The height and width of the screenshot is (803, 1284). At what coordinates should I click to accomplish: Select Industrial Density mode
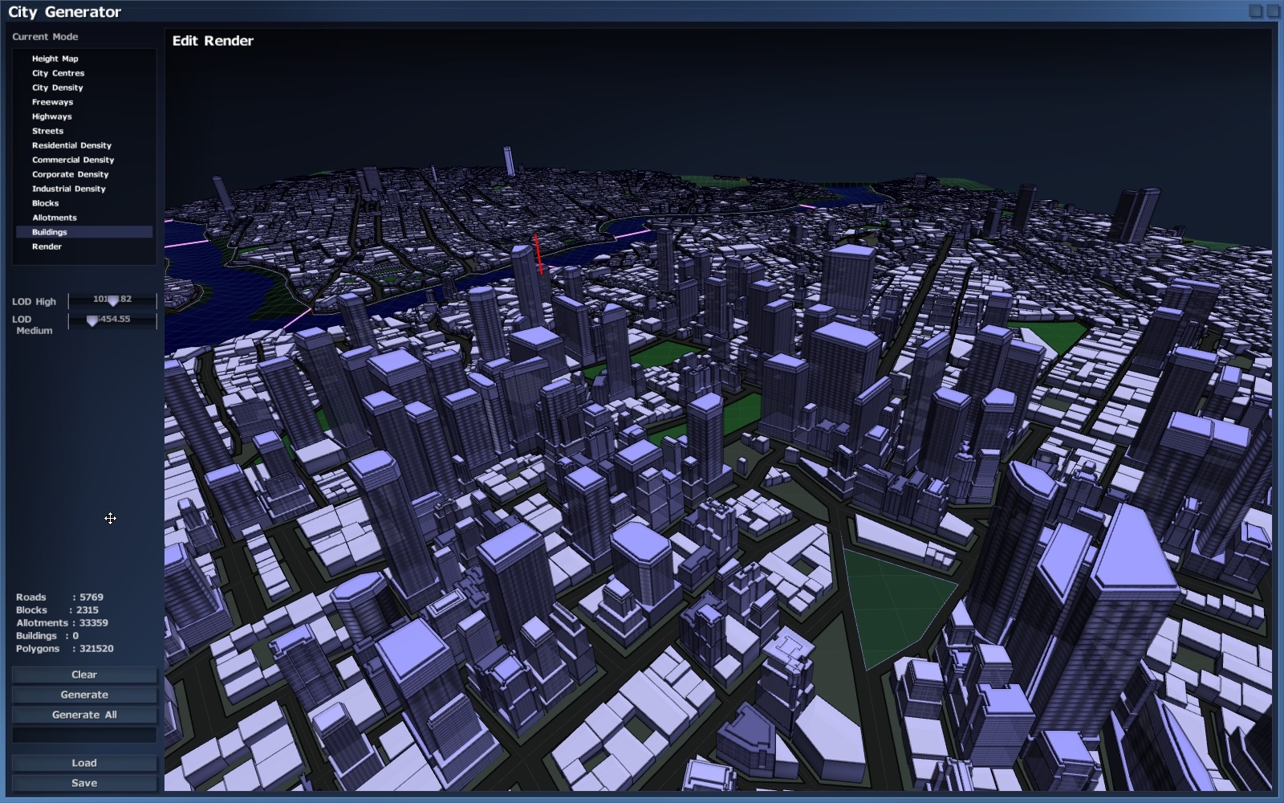(68, 189)
